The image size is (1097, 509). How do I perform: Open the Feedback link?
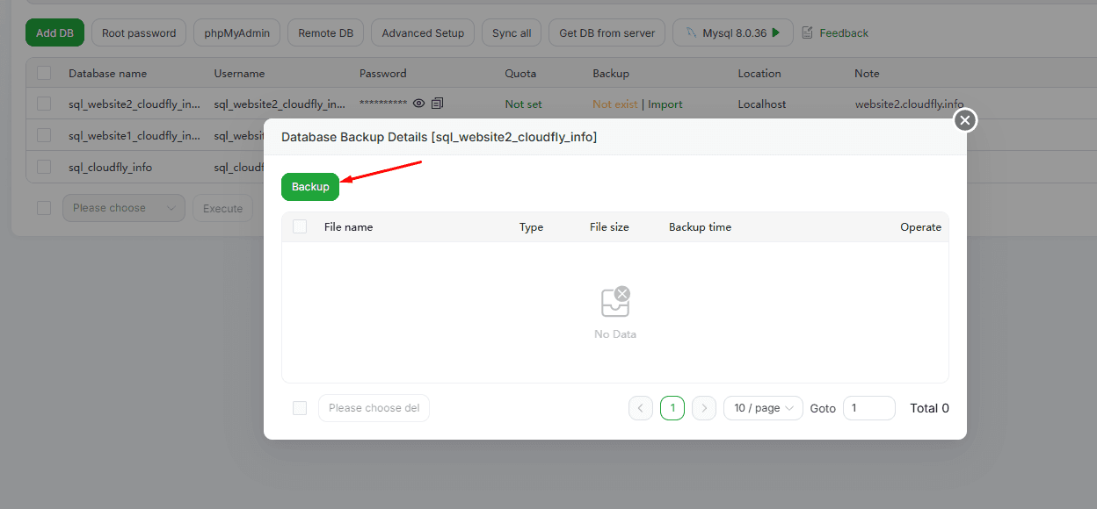point(835,33)
